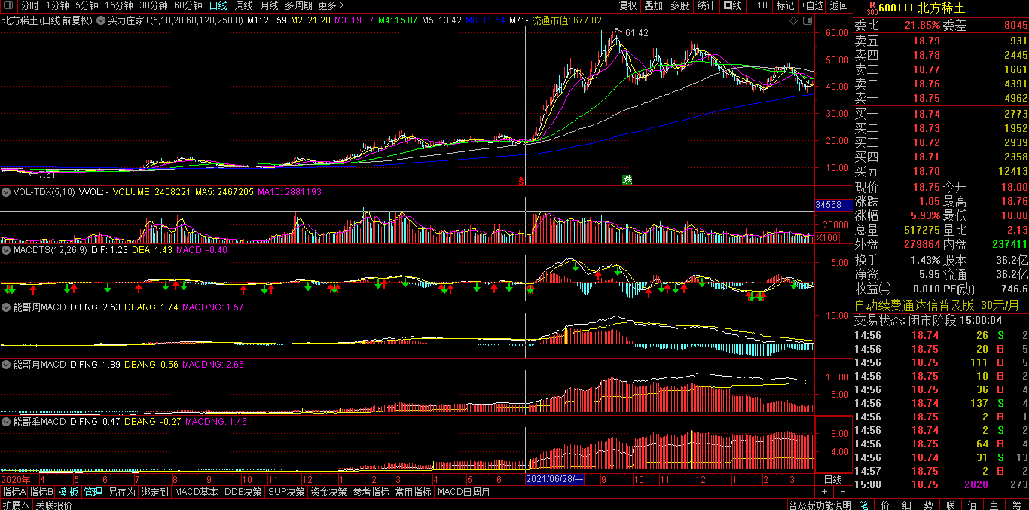1029x510 pixels.
Task: Click the 2021/06/28 date marker on the timeline
Action: [554, 479]
